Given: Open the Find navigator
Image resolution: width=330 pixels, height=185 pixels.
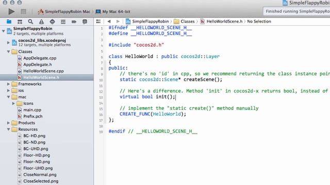Looking at the screenshot, I should pos(30,22).
